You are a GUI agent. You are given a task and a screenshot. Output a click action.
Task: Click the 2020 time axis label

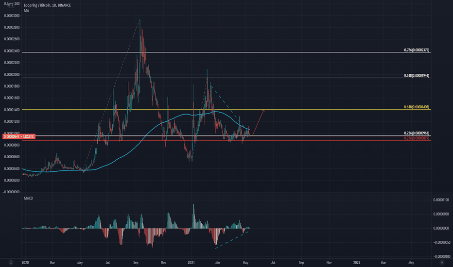pyautogui.click(x=25, y=263)
